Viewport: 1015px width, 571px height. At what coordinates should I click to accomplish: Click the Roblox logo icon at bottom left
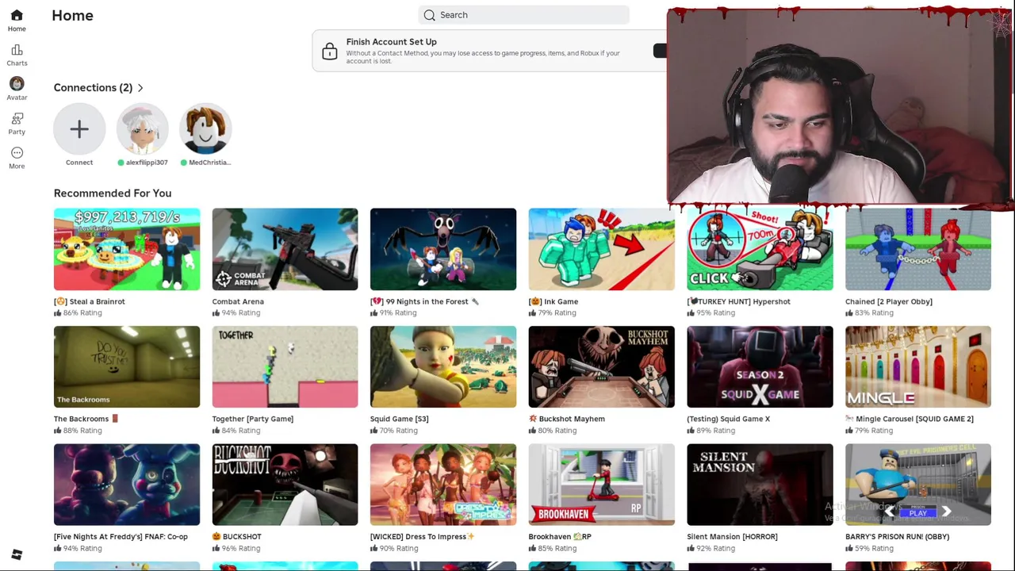(17, 554)
